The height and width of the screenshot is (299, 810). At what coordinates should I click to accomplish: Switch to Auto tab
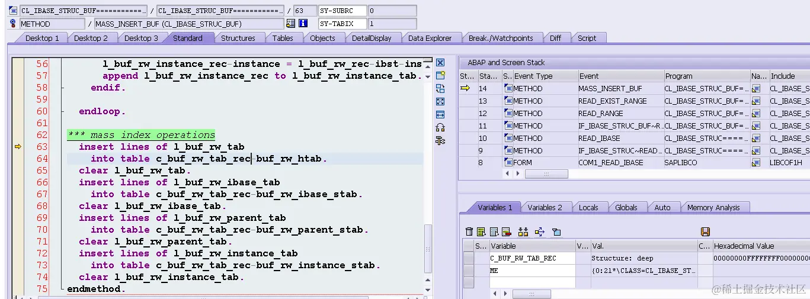(662, 207)
